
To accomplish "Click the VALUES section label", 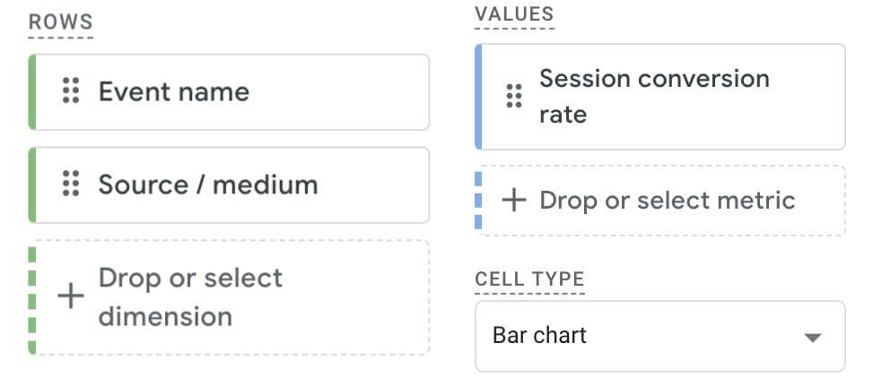I will point(514,13).
